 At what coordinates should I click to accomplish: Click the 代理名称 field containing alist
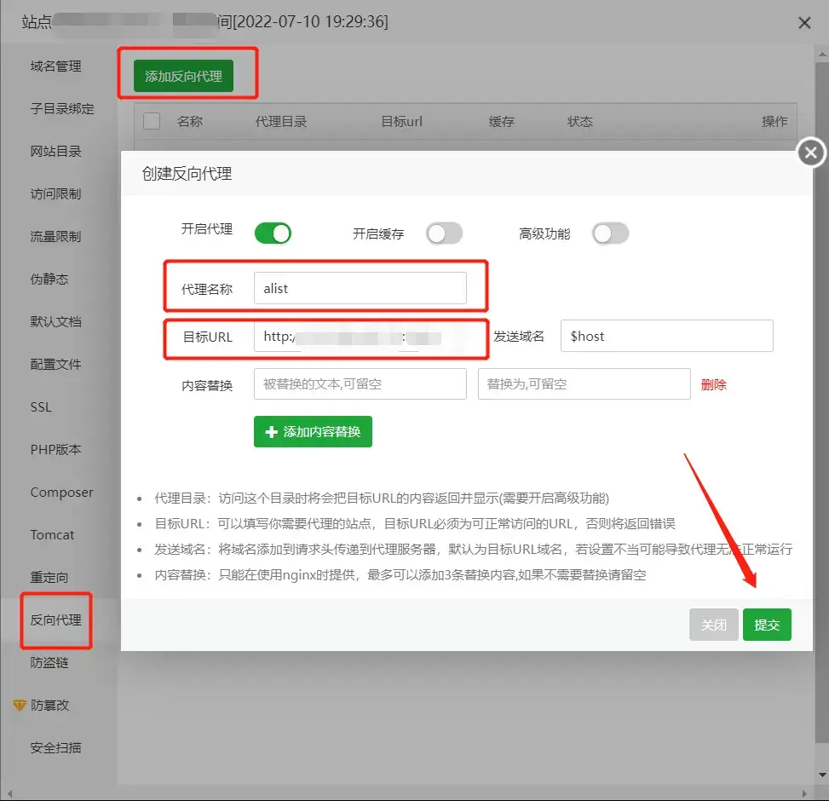coord(360,288)
